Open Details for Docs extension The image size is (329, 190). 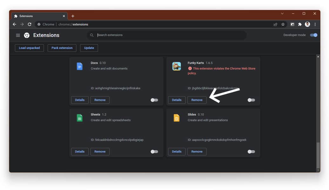pyautogui.click(x=80, y=100)
